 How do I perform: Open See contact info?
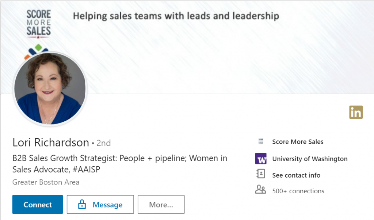click(296, 175)
